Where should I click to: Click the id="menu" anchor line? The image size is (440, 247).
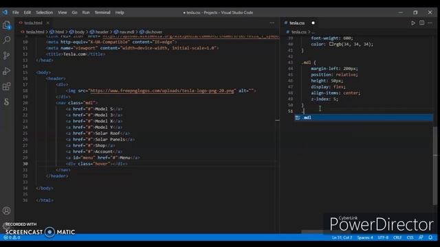[102, 158]
